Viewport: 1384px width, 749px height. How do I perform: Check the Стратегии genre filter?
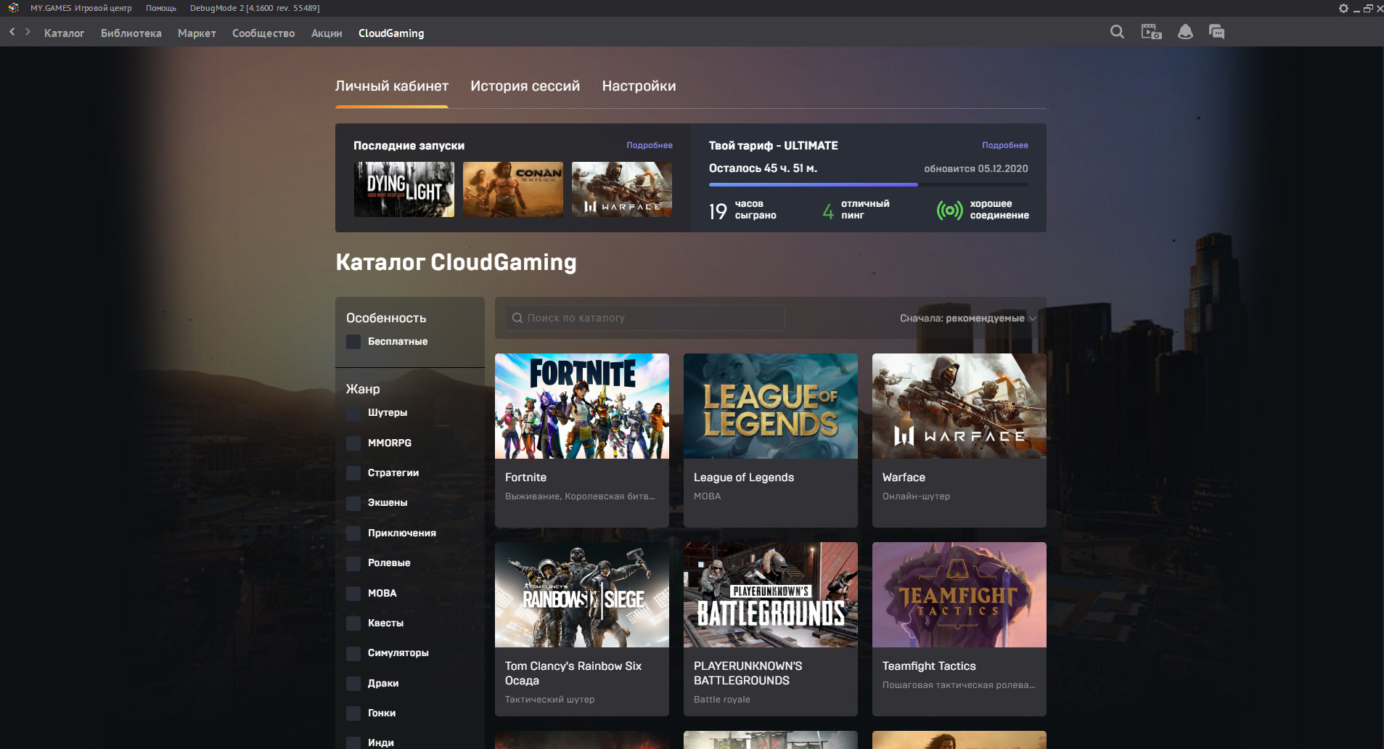pyautogui.click(x=353, y=473)
